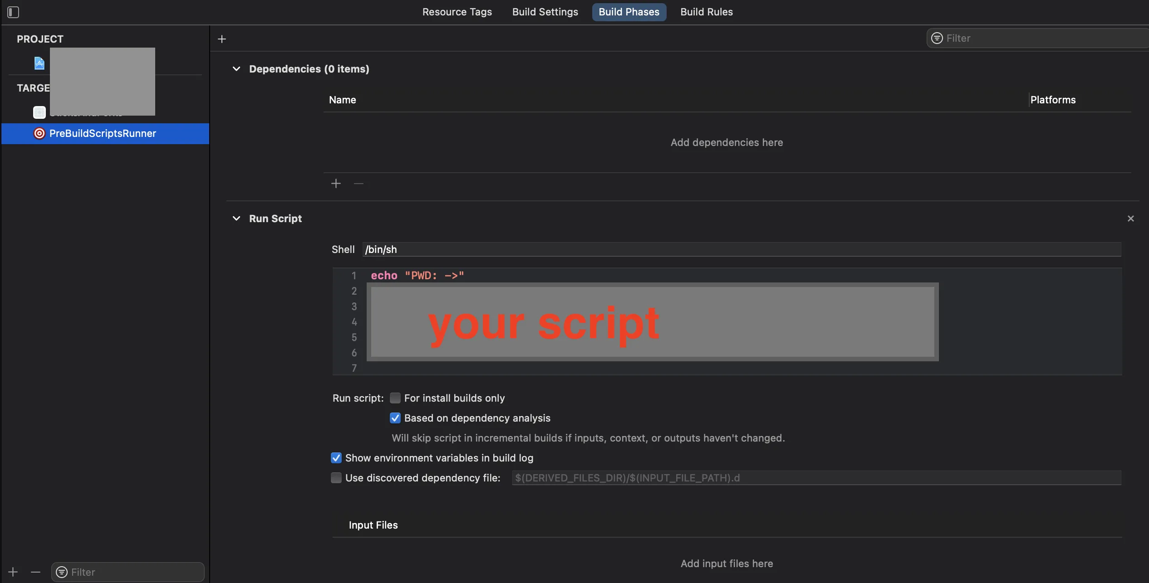Click the remove dependency minus button

[358, 184]
